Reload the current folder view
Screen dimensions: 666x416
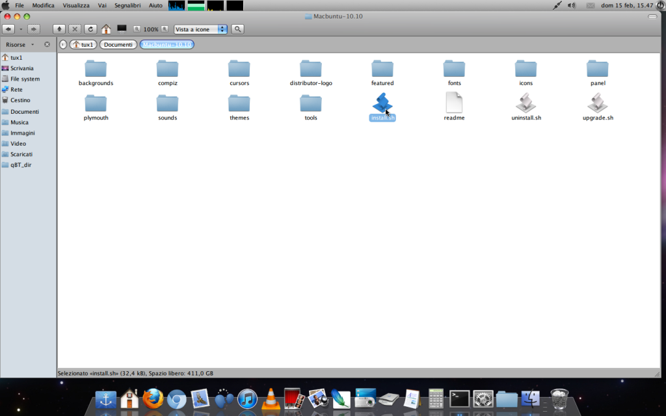click(90, 29)
